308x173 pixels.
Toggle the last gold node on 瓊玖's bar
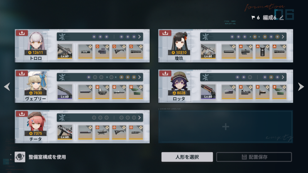pos(277,37)
